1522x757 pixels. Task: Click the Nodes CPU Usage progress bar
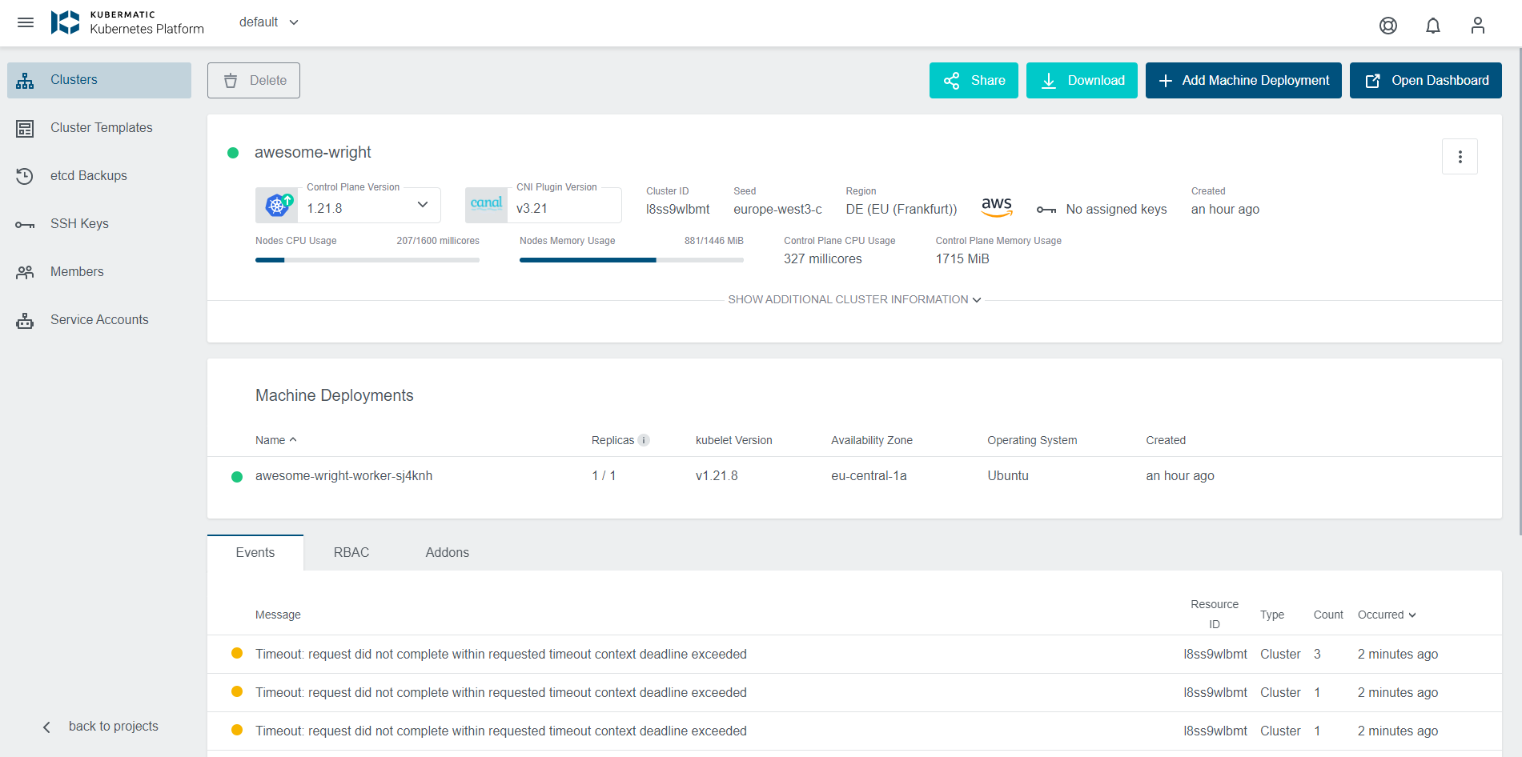tap(367, 259)
